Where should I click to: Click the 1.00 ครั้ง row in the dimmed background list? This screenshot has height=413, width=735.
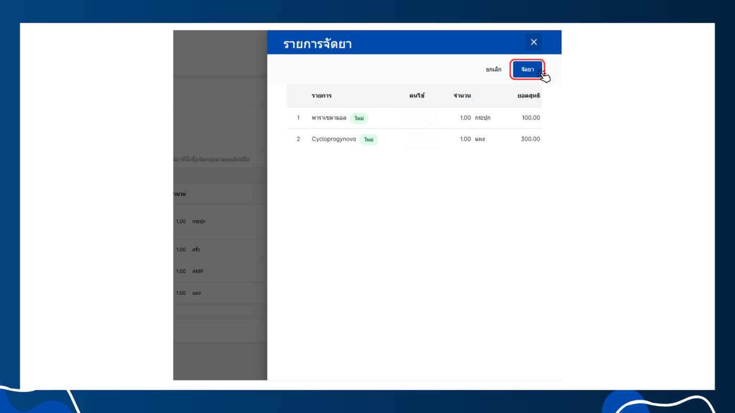point(220,250)
